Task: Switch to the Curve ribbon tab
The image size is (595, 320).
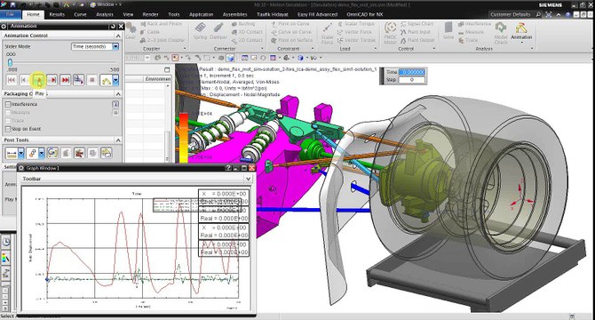Action: click(x=80, y=14)
